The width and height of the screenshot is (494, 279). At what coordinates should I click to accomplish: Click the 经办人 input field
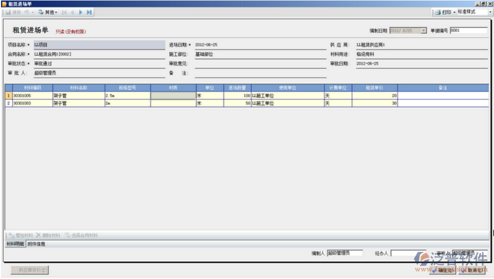click(x=406, y=253)
